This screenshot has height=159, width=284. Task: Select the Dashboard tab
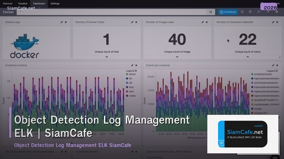39,4
